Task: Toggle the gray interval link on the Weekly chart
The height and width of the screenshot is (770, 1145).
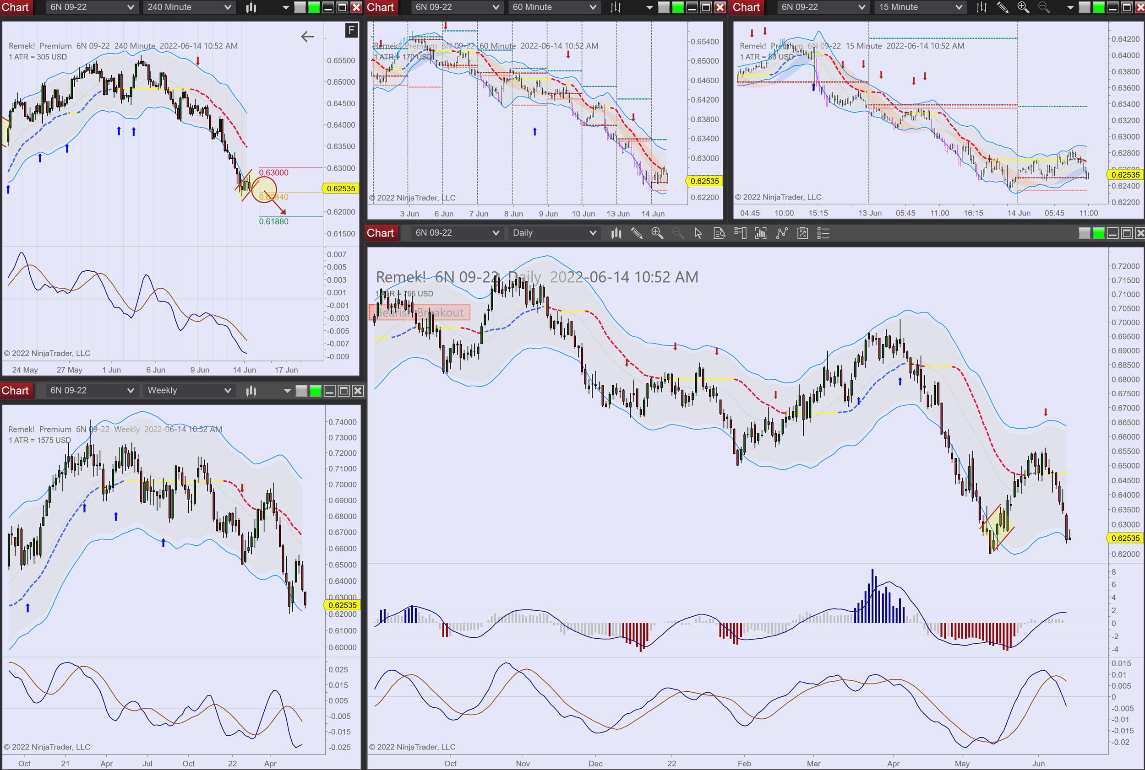Action: [301, 391]
